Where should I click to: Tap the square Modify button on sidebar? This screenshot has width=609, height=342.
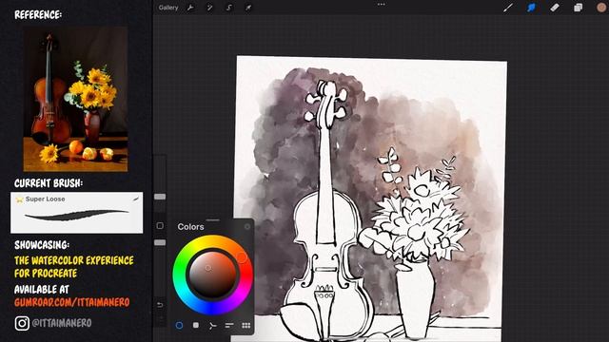point(160,225)
